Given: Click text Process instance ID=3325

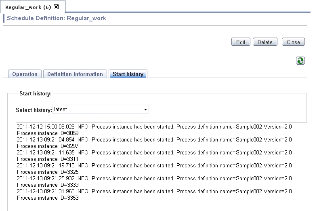Looking at the screenshot, I should pos(48,172).
